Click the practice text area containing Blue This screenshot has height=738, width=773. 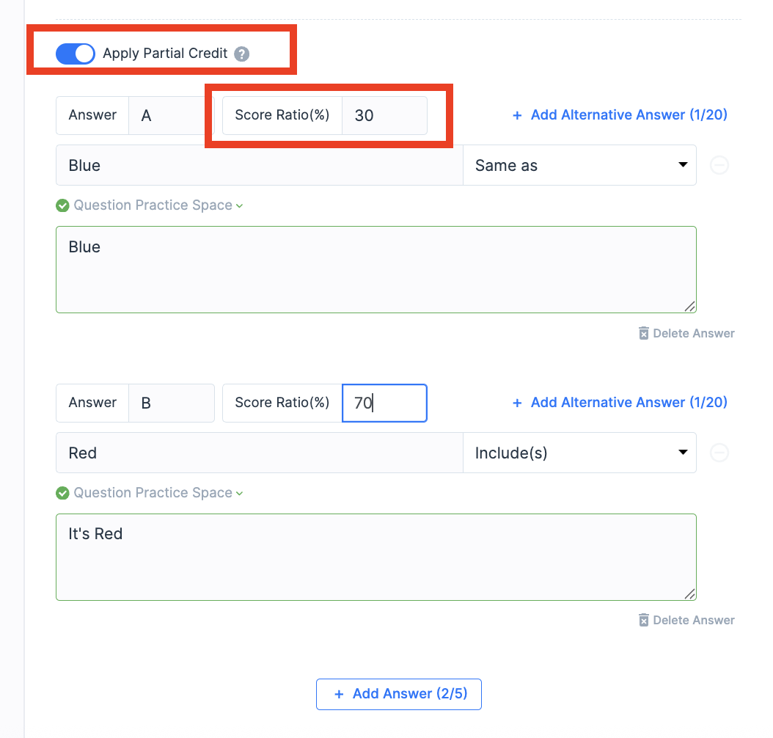[x=375, y=269]
